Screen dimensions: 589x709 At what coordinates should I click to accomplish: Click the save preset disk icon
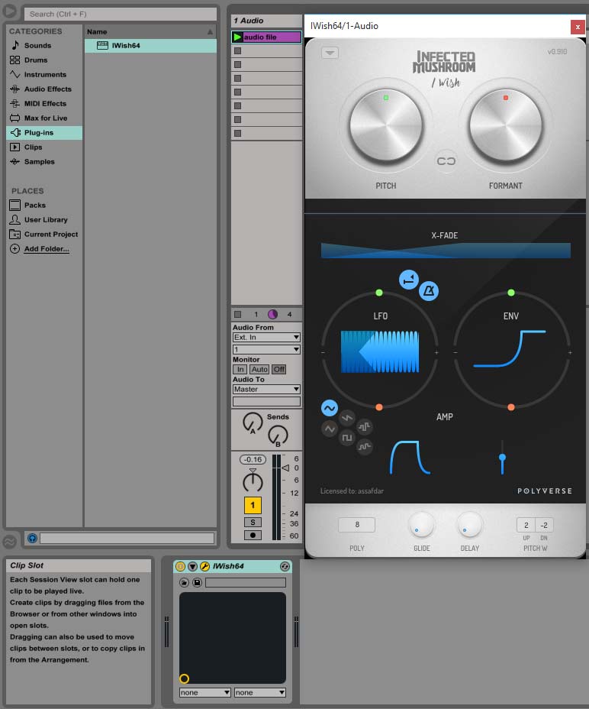[x=197, y=582]
